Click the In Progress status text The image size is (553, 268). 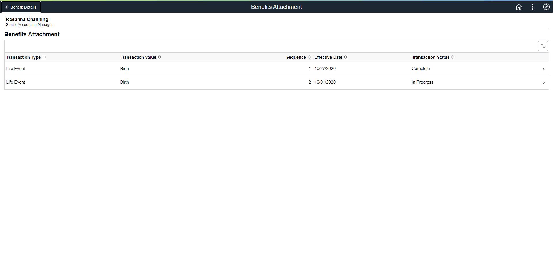pyautogui.click(x=423, y=82)
